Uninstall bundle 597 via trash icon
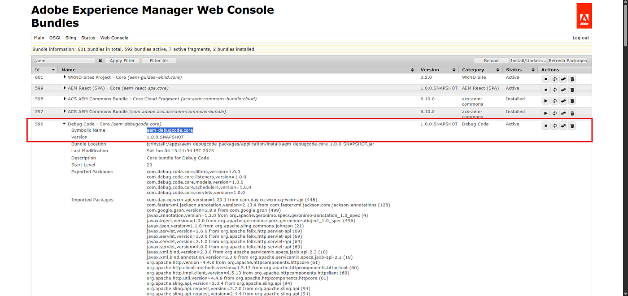Image resolution: width=628 pixels, height=296 pixels. tap(572, 113)
